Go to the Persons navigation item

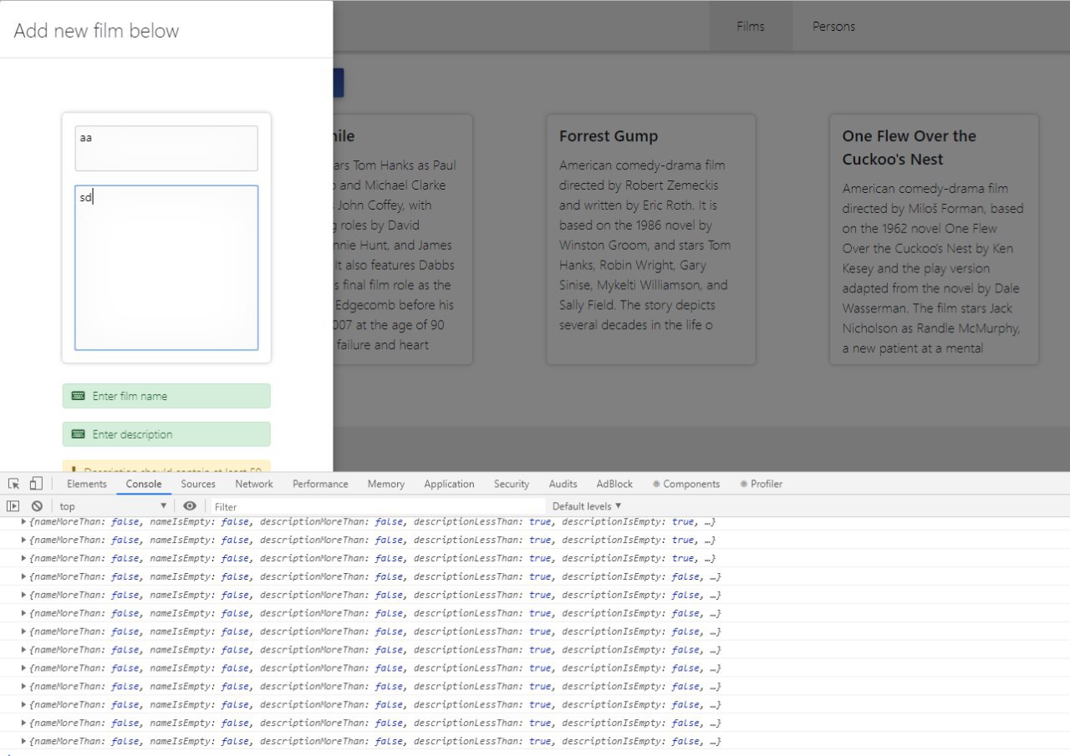click(x=833, y=26)
